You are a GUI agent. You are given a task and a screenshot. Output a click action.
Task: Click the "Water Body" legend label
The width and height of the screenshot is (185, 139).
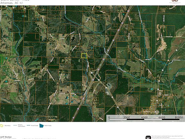pyautogui.click(x=48, y=125)
